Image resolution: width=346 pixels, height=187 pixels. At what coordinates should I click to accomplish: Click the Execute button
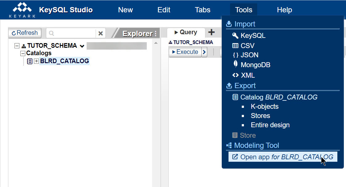click(x=185, y=52)
